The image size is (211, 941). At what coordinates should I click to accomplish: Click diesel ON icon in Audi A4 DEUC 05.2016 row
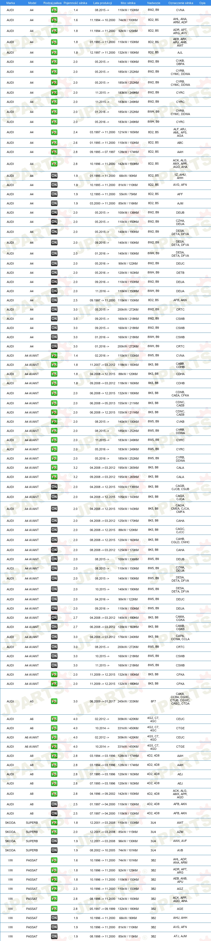[54, 263]
